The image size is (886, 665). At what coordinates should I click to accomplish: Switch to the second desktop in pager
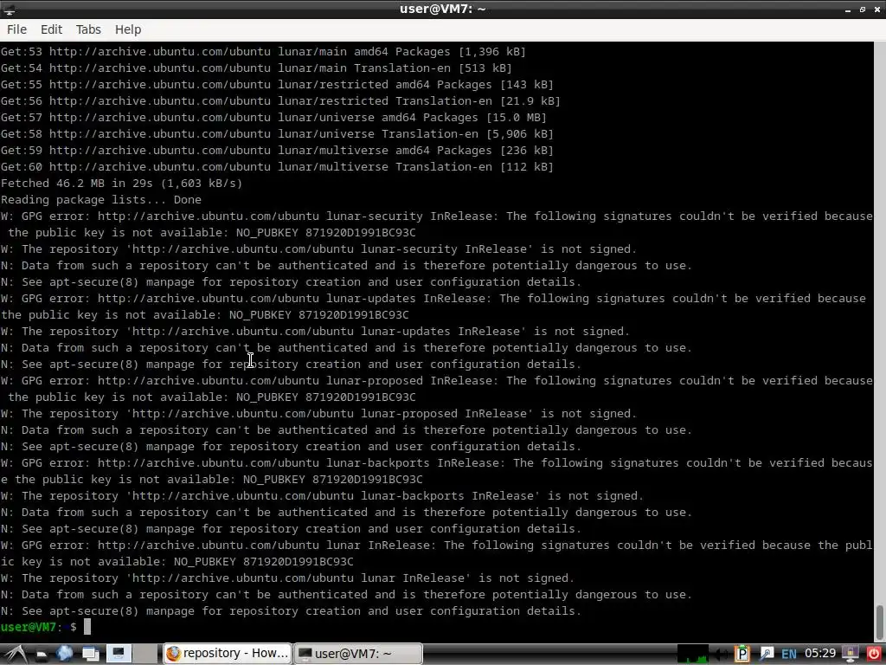point(145,654)
